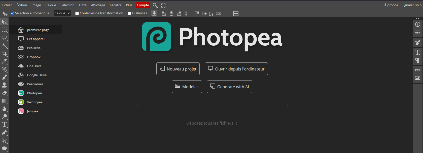Click Ouvrir depuis l'ordinateur button
Image resolution: width=423 pixels, height=153 pixels.
(x=236, y=69)
